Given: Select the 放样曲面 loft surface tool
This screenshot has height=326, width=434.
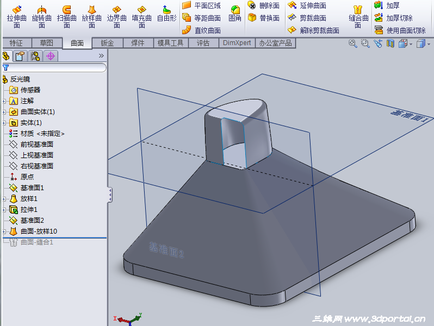Looking at the screenshot, I should click(91, 17).
